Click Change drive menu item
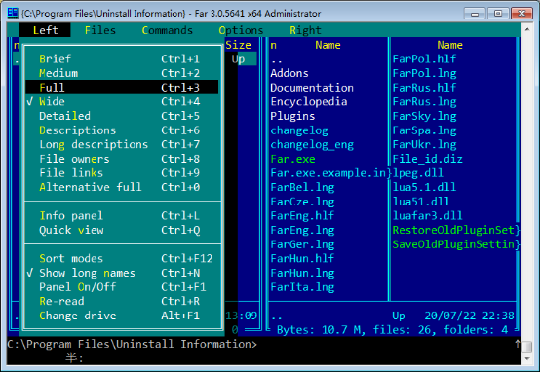Screen dimensions: 540x372 coord(122,316)
